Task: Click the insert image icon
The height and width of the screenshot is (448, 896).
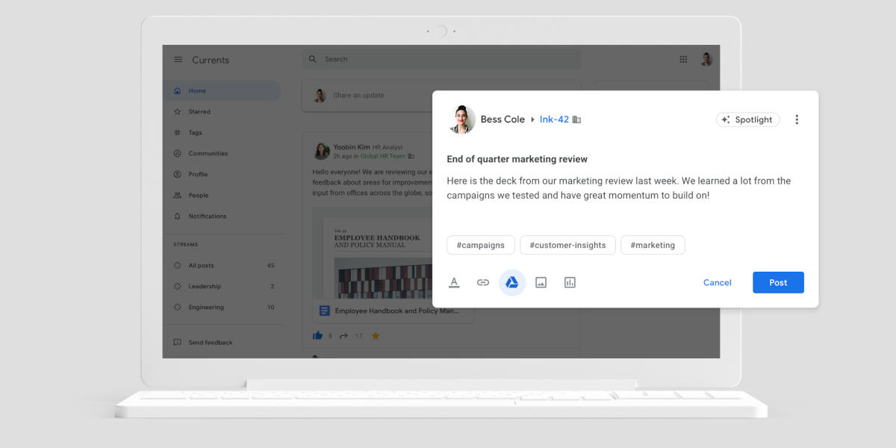Action: coord(541,282)
